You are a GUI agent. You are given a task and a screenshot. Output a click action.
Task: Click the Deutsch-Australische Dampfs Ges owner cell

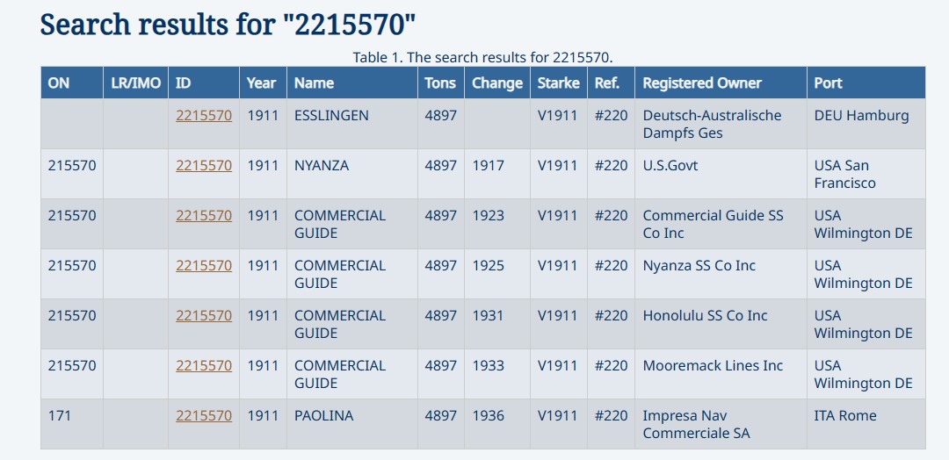[712, 124]
